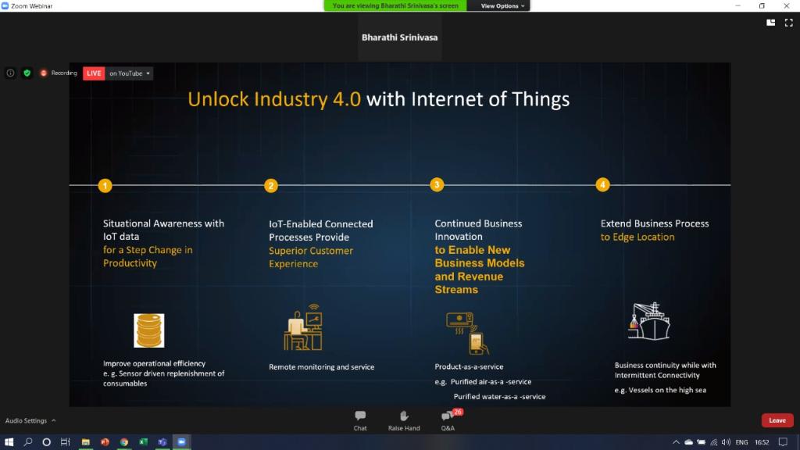Screen dimensions: 800x450
Task: Click the Cortana circle icon
Action: click(46, 442)
